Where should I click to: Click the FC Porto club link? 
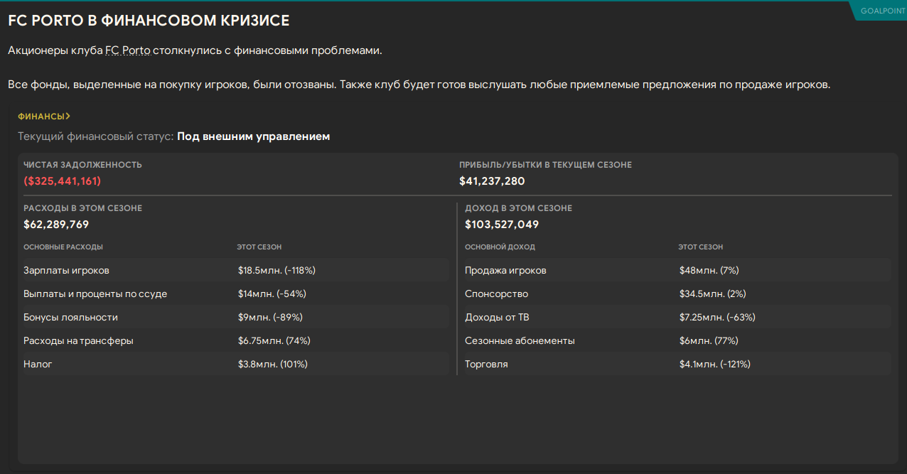point(127,51)
